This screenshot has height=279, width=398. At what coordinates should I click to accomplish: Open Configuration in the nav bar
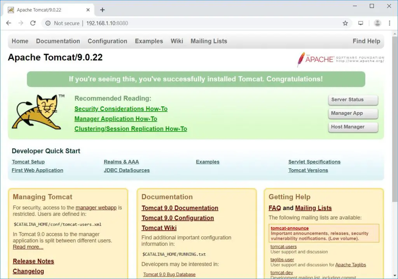click(107, 41)
